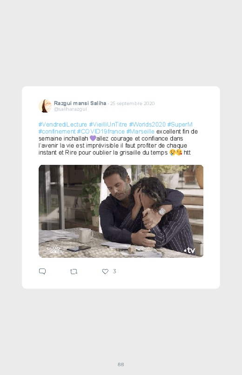The height and width of the screenshot is (375, 242).
Task: Open the #SuperM hashtag
Action: pyautogui.click(x=180, y=124)
